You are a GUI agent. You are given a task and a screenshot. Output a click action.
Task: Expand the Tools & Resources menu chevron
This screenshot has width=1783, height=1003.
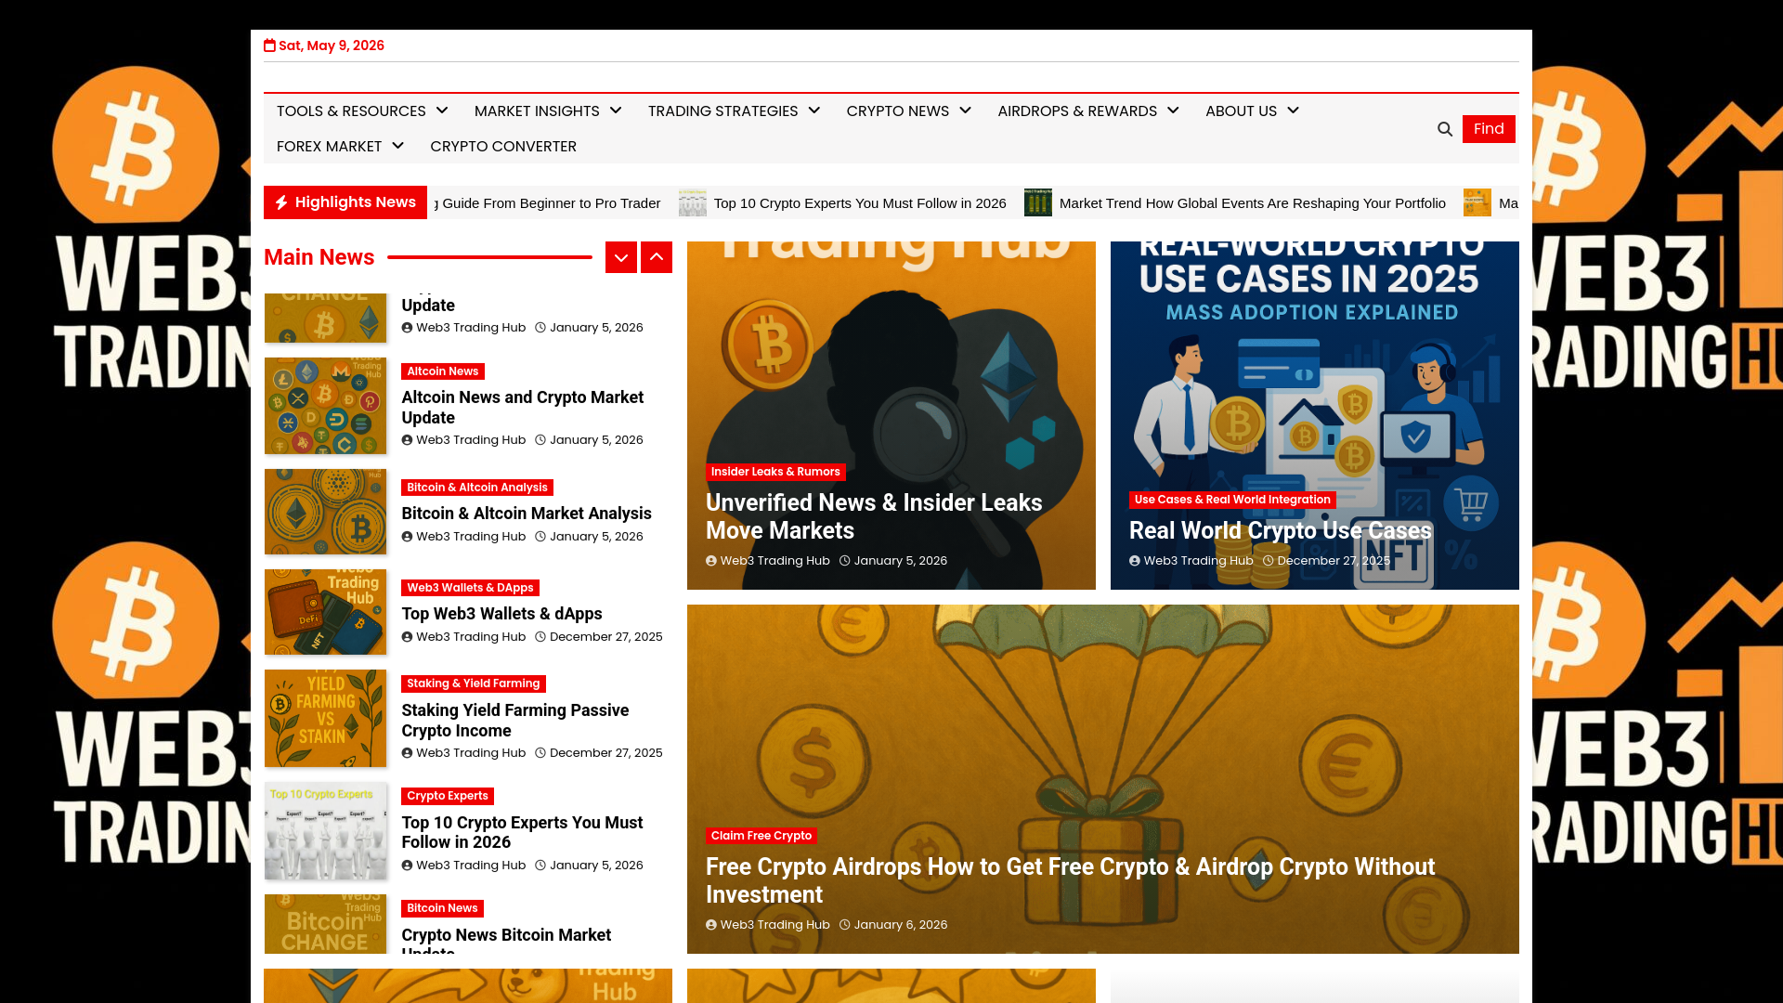[442, 111]
